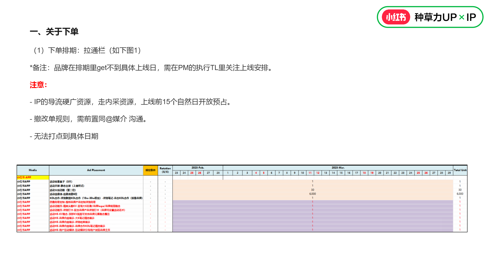Viewport: 489px width, 275px height.
Task: Click the date cell 29 in March
Action: click(449, 173)
